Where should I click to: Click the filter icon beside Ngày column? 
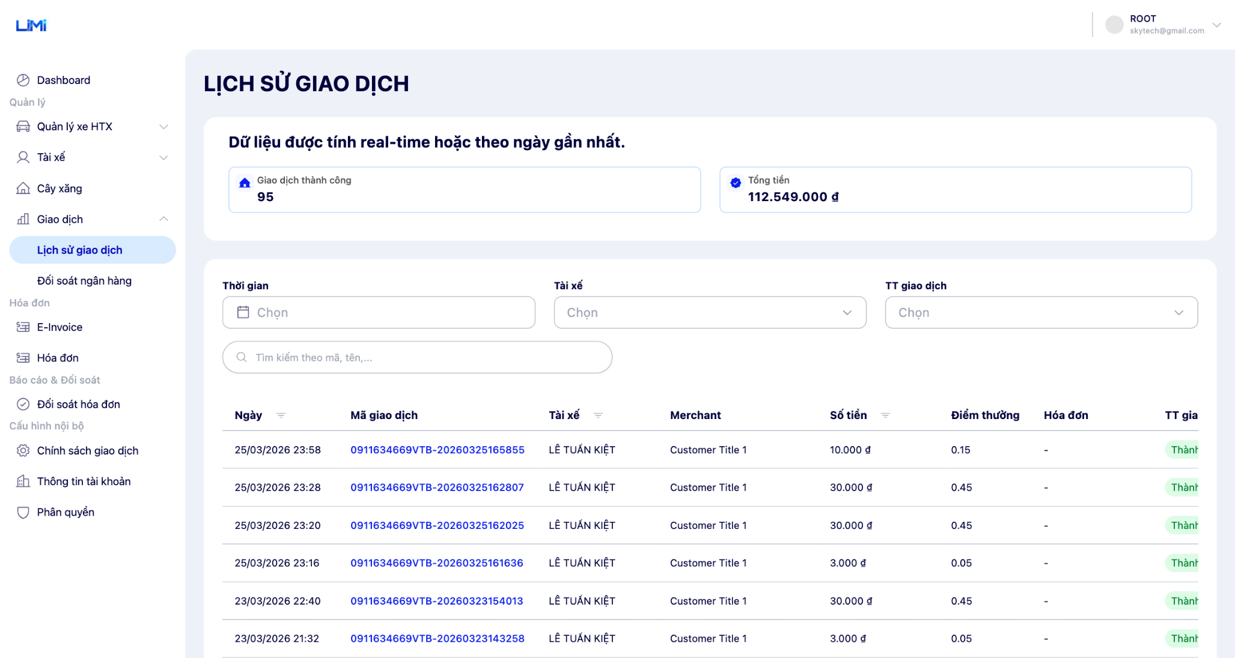[281, 415]
